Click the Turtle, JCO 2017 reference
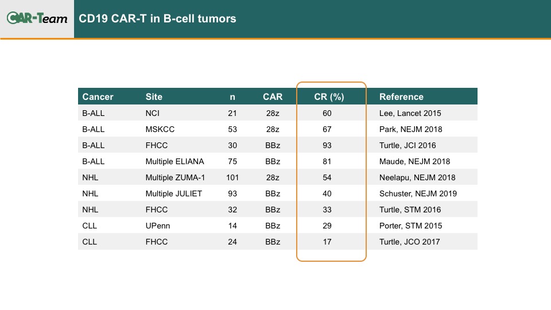 [x=410, y=242]
